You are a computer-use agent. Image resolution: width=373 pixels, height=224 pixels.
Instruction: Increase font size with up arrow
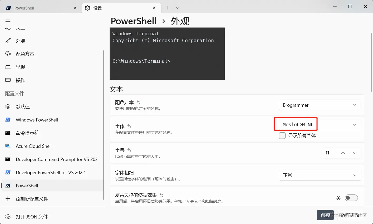click(x=343, y=153)
